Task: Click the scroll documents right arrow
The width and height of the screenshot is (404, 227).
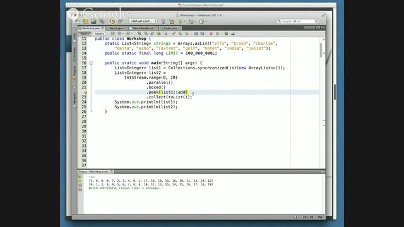Action: 312,28
